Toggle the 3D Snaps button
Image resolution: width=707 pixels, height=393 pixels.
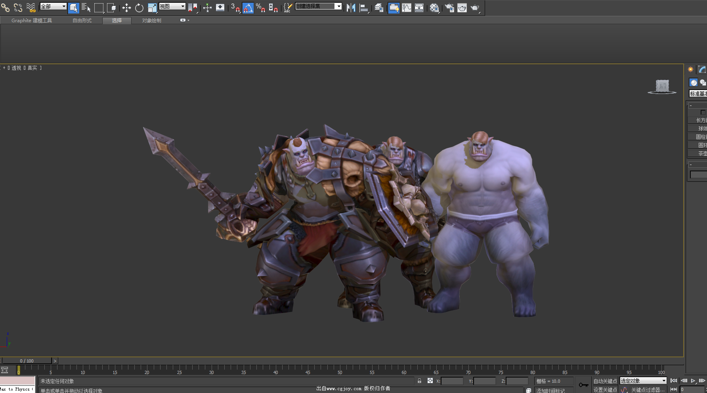click(235, 8)
